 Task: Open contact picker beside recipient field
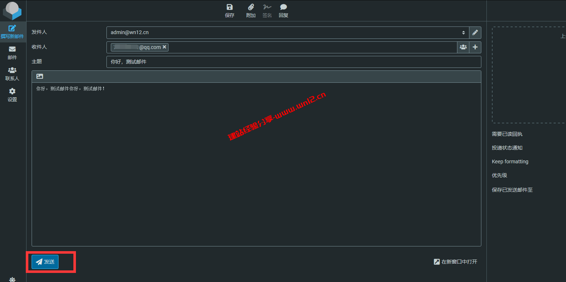pos(463,47)
